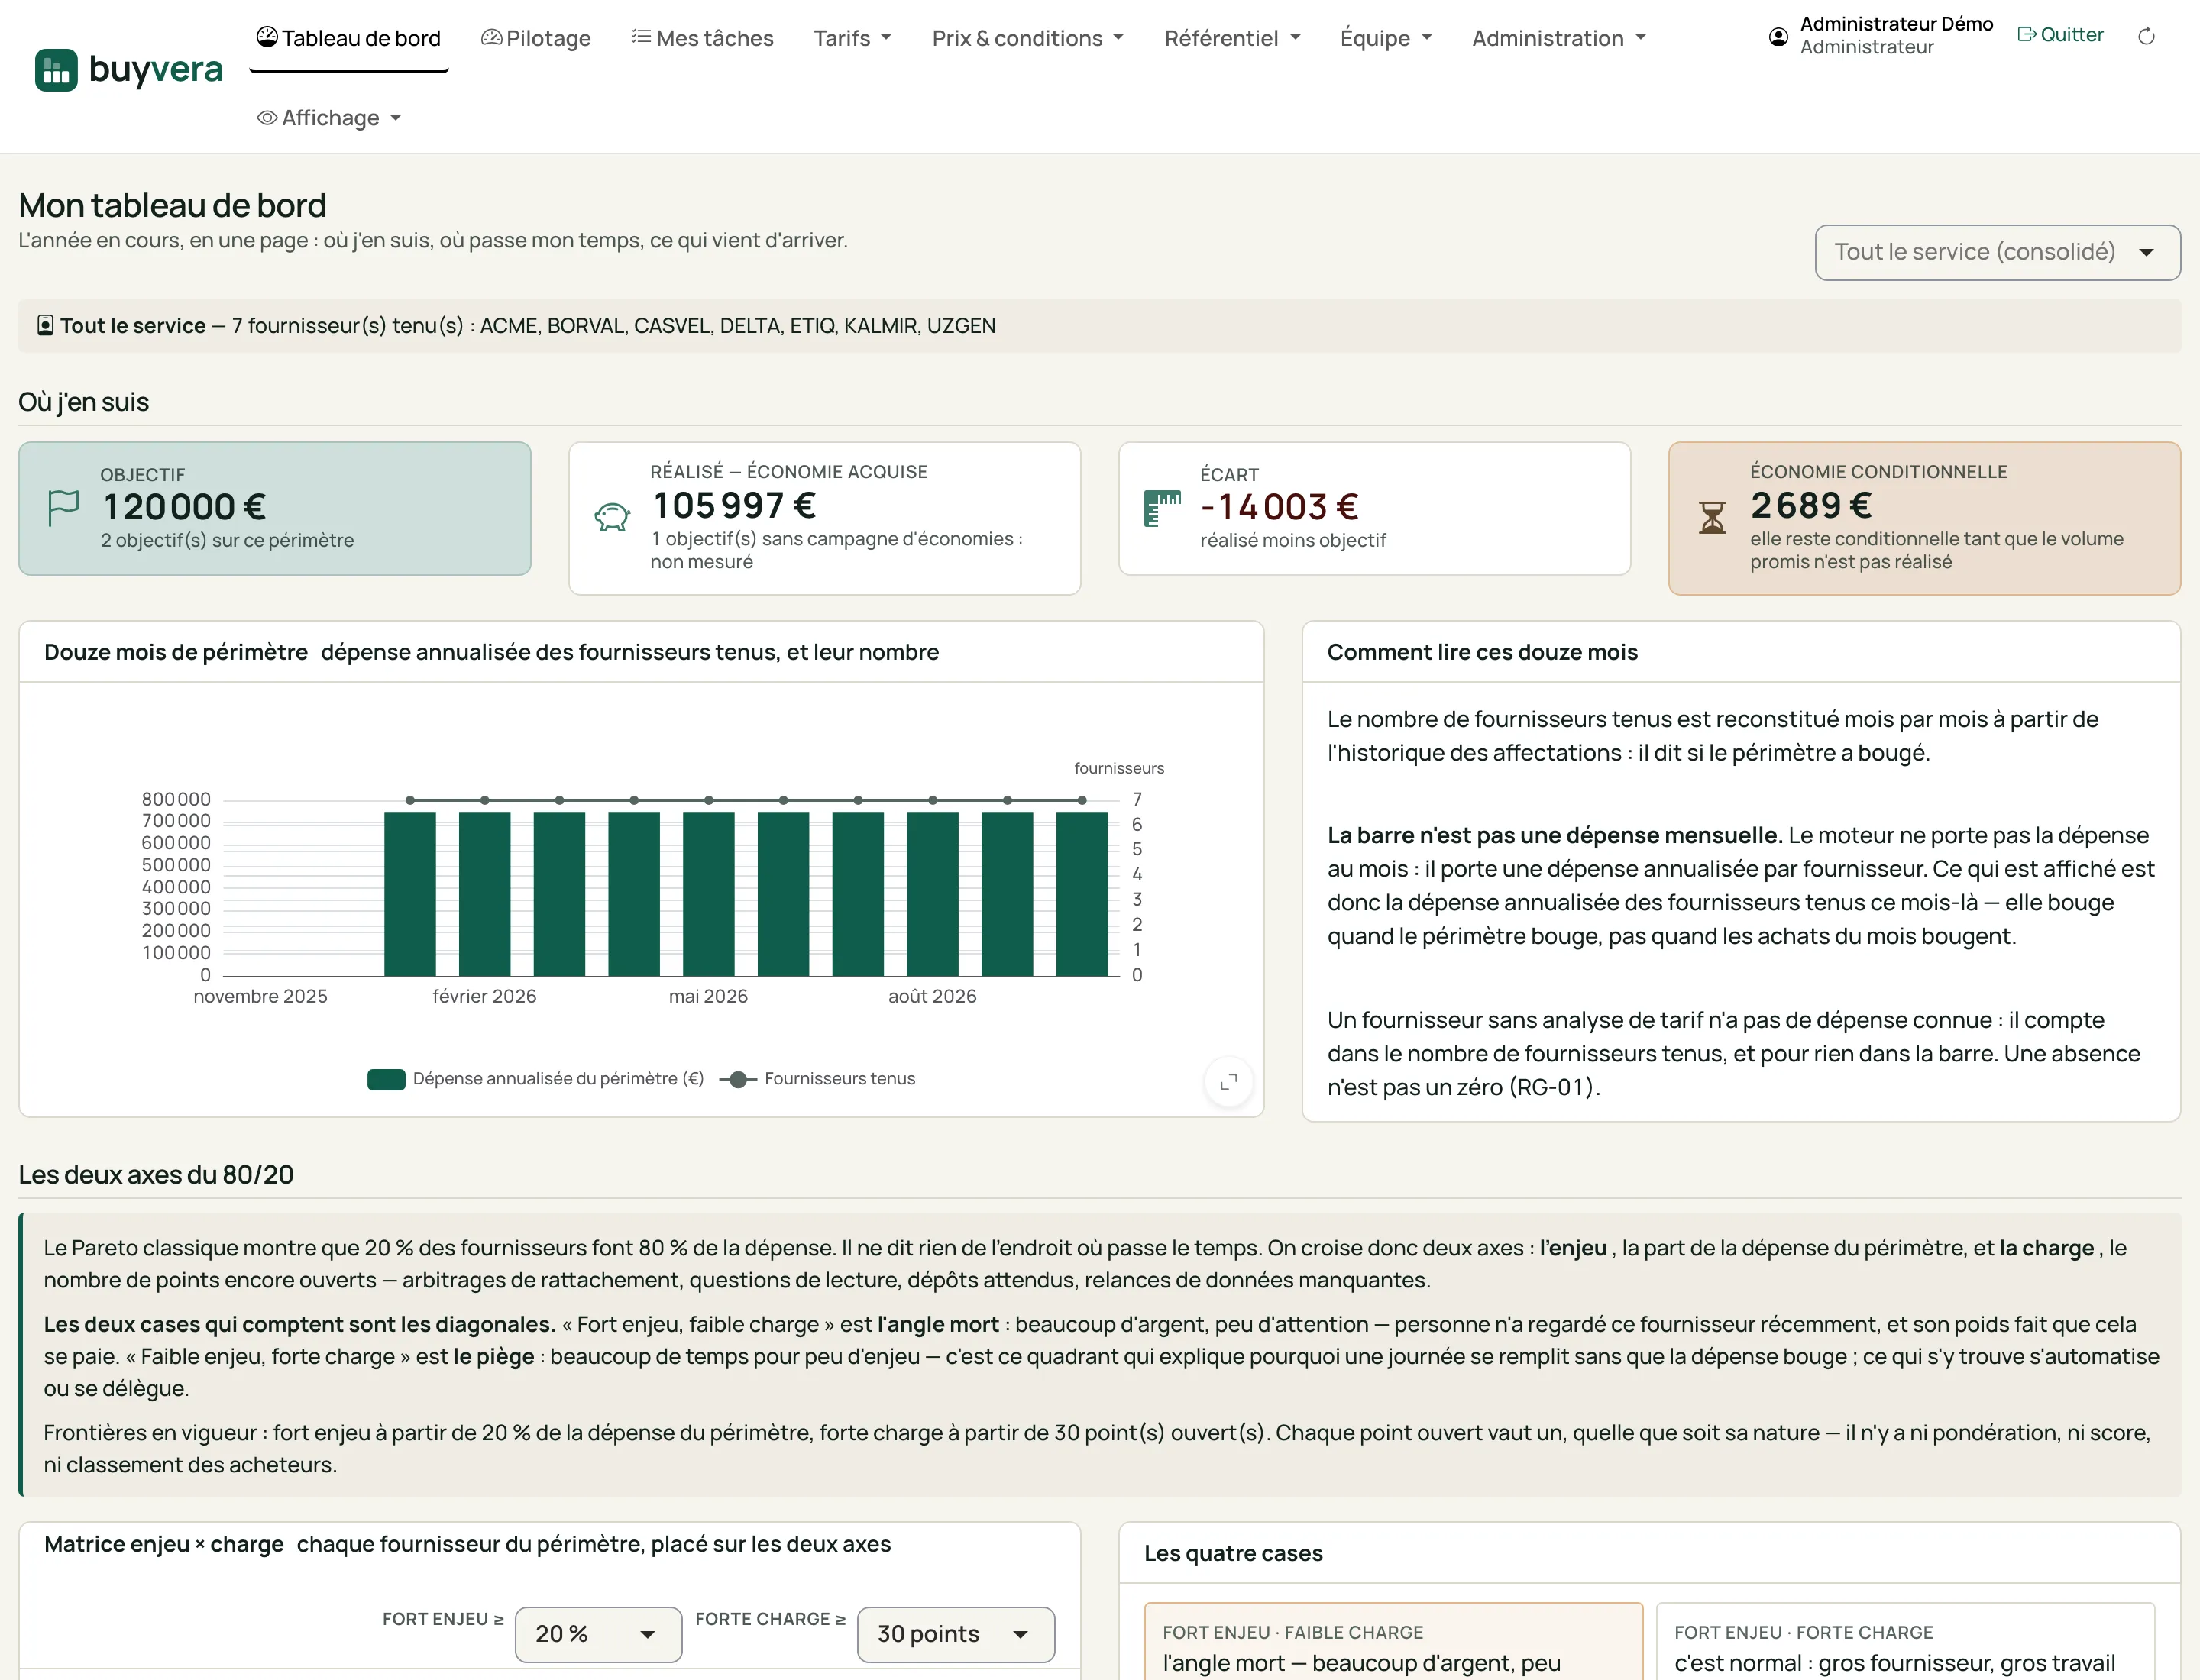Click the Mes tâches list icon
The width and height of the screenshot is (2200, 1680).
pyautogui.click(x=642, y=37)
